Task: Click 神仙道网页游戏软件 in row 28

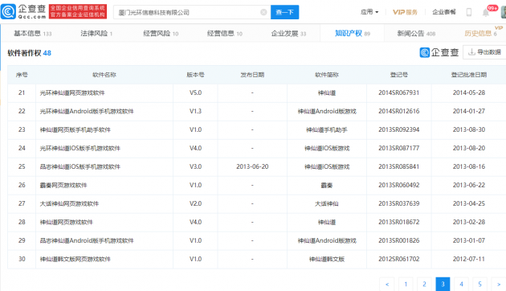Action: [x=67, y=222]
